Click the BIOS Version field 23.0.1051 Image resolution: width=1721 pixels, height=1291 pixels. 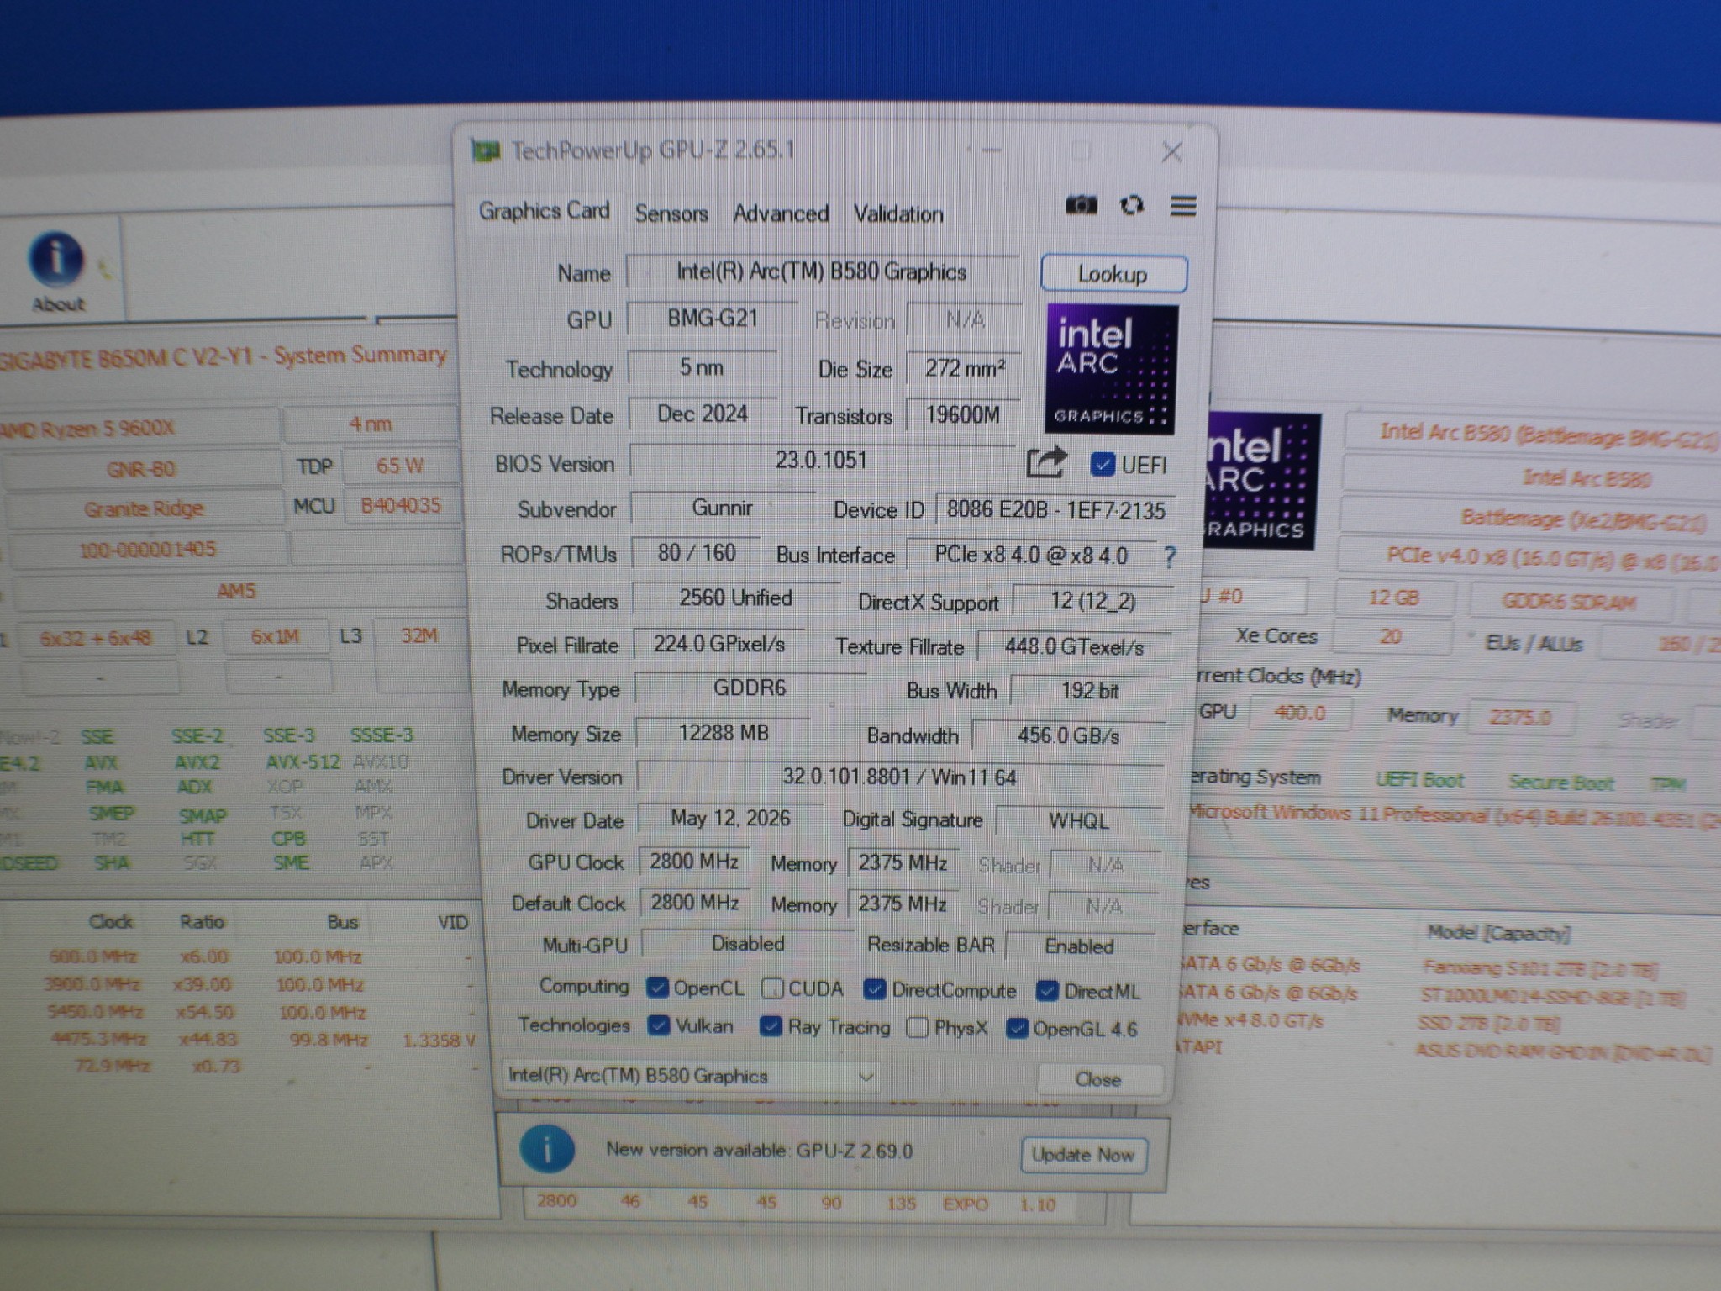click(821, 460)
